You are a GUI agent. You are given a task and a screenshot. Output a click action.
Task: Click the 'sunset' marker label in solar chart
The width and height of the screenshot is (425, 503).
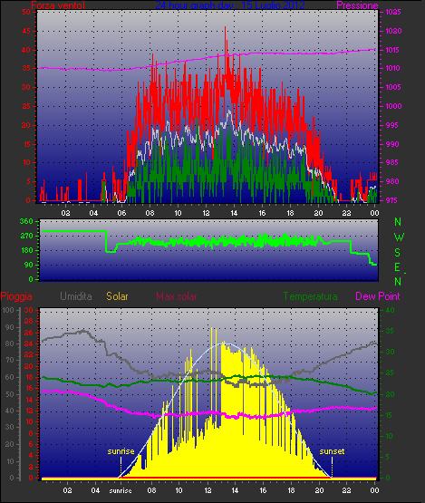[332, 451]
